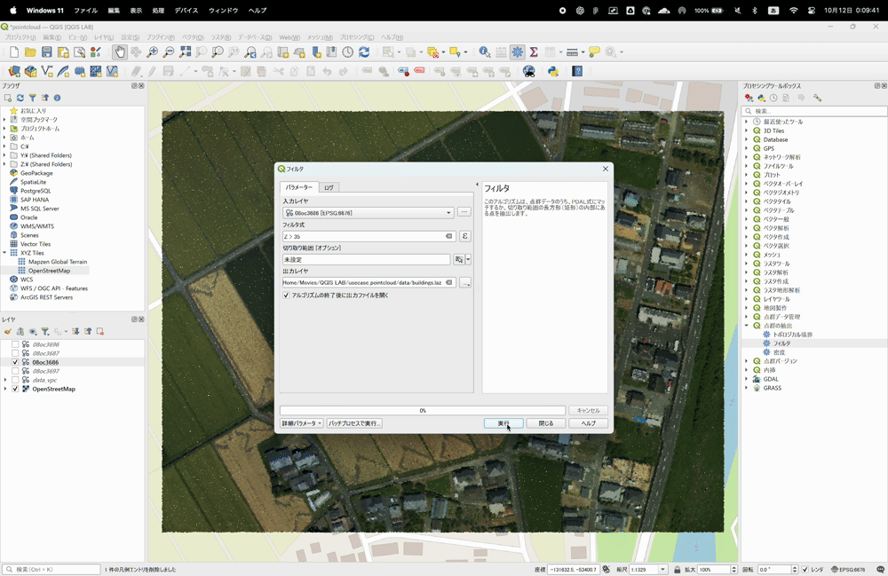Click the output file browse ellipsis button
This screenshot has height=576, width=888.
[465, 282]
